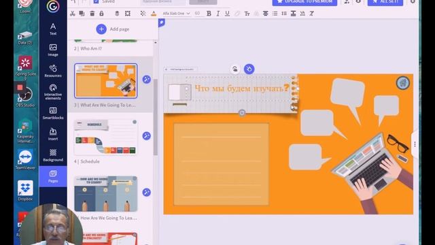Click the animation icon above selected text
The image size is (435, 245).
[x=235, y=69]
